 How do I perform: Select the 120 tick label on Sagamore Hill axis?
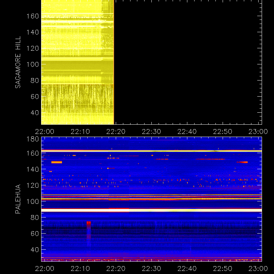click(33, 48)
